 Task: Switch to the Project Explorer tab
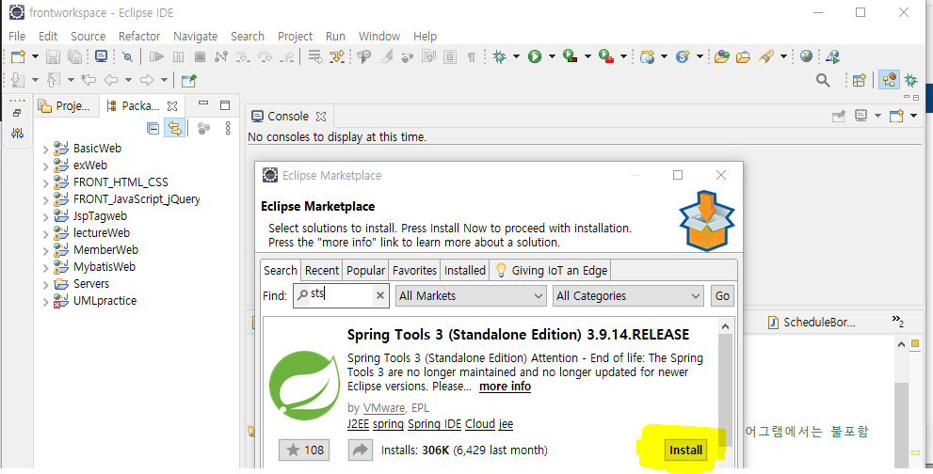(x=65, y=106)
